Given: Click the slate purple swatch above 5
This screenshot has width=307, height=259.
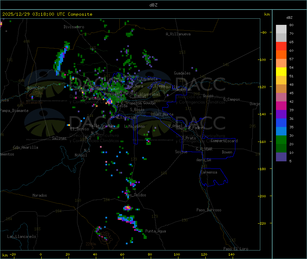Looking at the screenshot, I should (x=281, y=157).
